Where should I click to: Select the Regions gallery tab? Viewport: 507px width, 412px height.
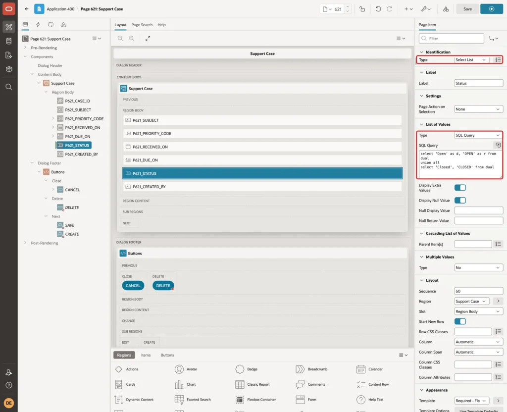[x=124, y=355]
